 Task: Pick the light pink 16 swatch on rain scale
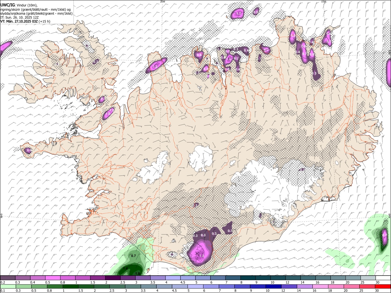point(320,287)
